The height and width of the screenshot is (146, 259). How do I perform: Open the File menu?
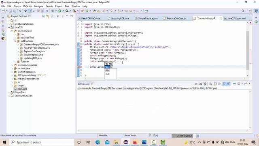coord(3,6)
